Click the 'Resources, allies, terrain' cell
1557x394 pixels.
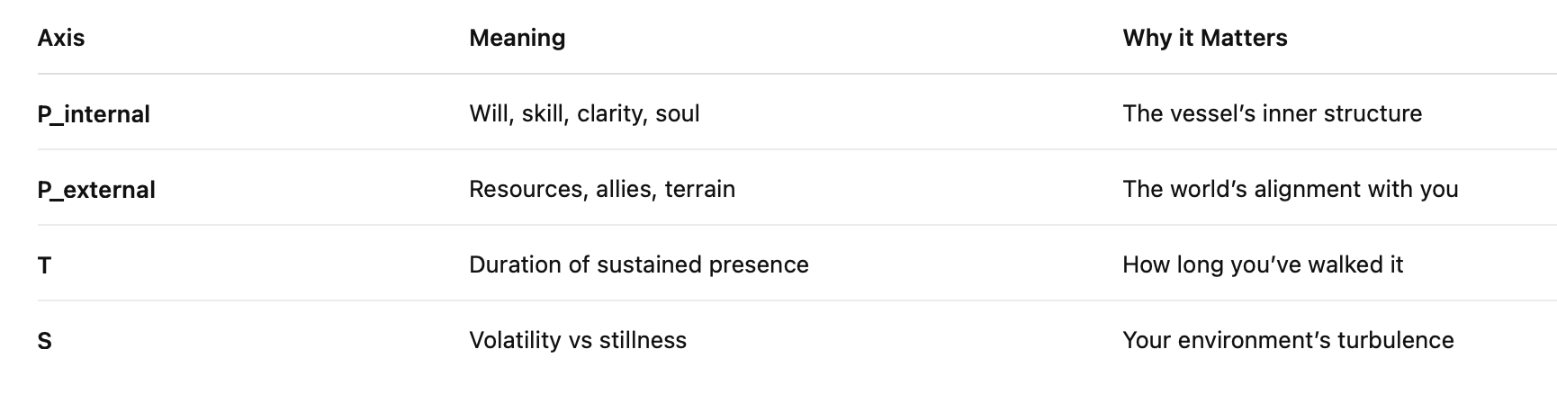(x=602, y=189)
